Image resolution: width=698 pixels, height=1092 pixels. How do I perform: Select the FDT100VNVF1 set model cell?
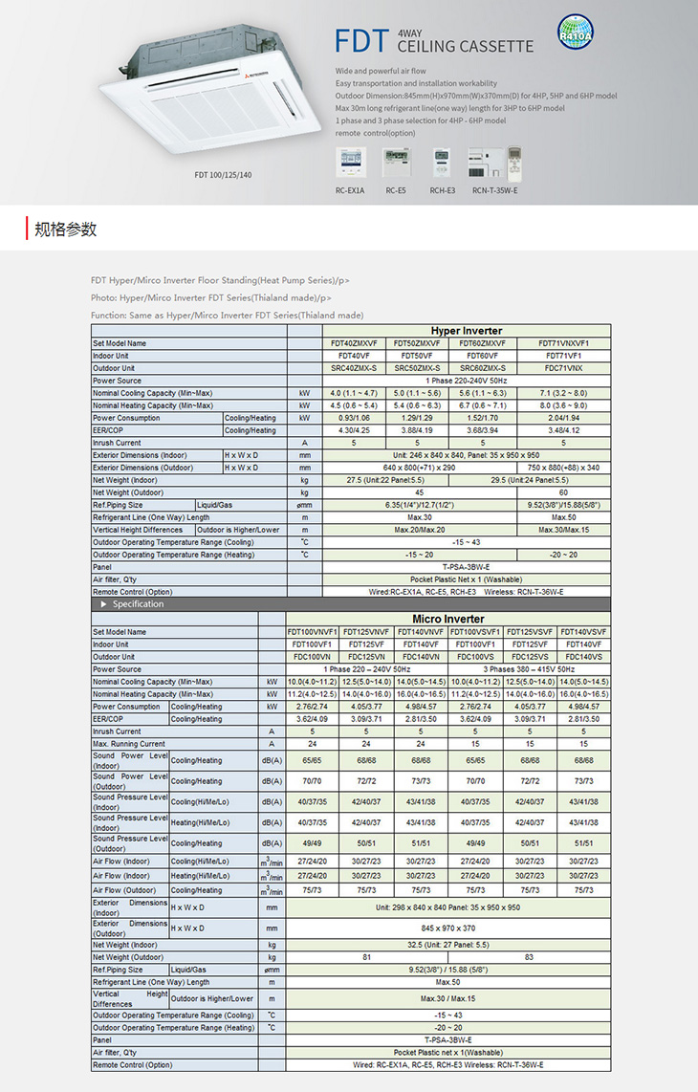312,632
